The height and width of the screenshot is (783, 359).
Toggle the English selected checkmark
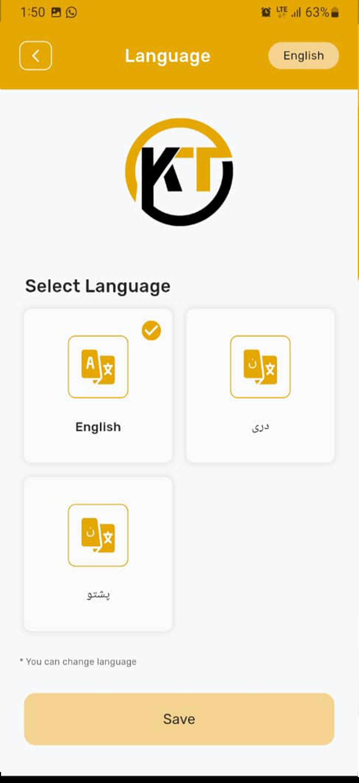point(151,330)
